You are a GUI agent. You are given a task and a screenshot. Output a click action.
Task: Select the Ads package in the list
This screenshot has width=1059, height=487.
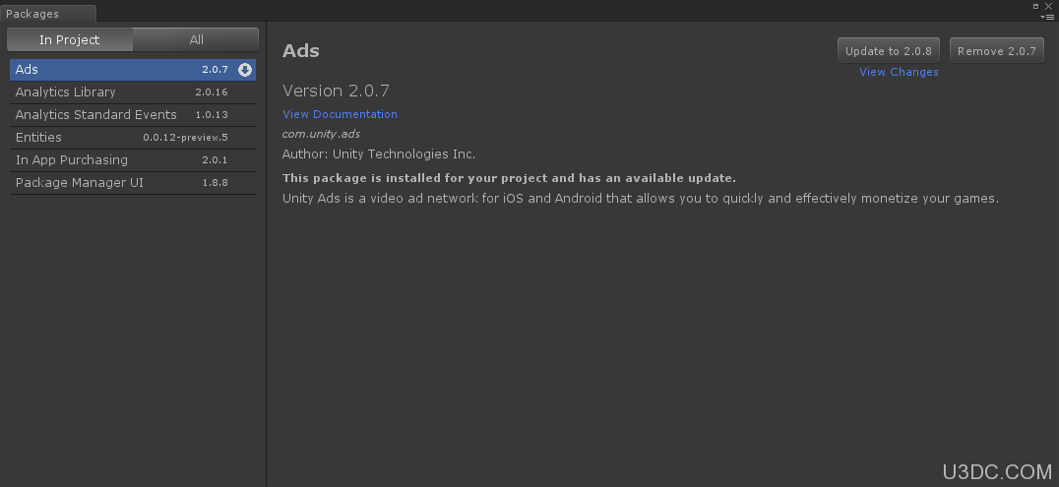tap(132, 70)
